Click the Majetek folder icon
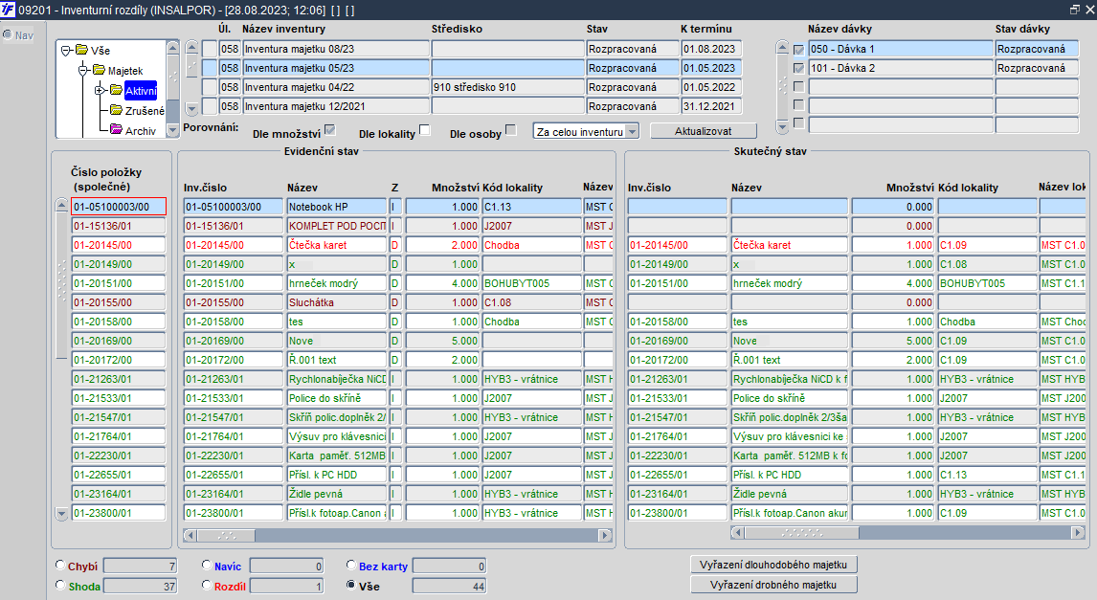1097x600 pixels. coord(100,70)
